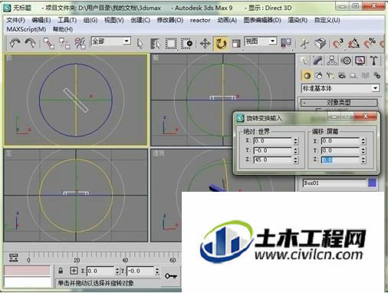Open the reactor menu
The width and height of the screenshot is (388, 293).
(x=200, y=20)
